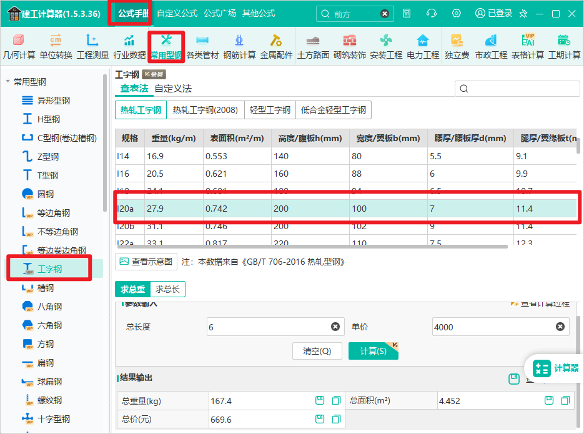Open the 公式广场 menu tab
584x434 pixels.
[220, 13]
